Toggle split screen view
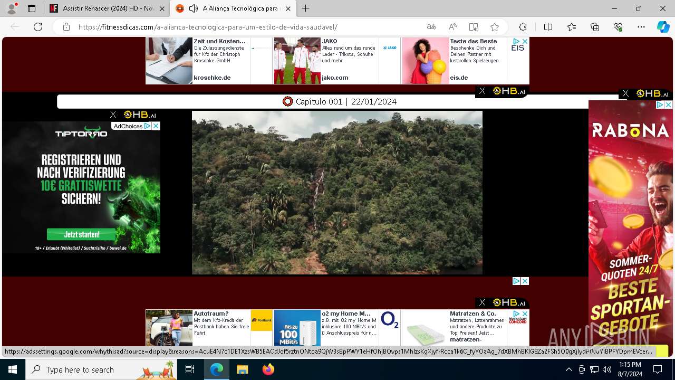Viewport: 675px width, 380px height. tap(548, 27)
